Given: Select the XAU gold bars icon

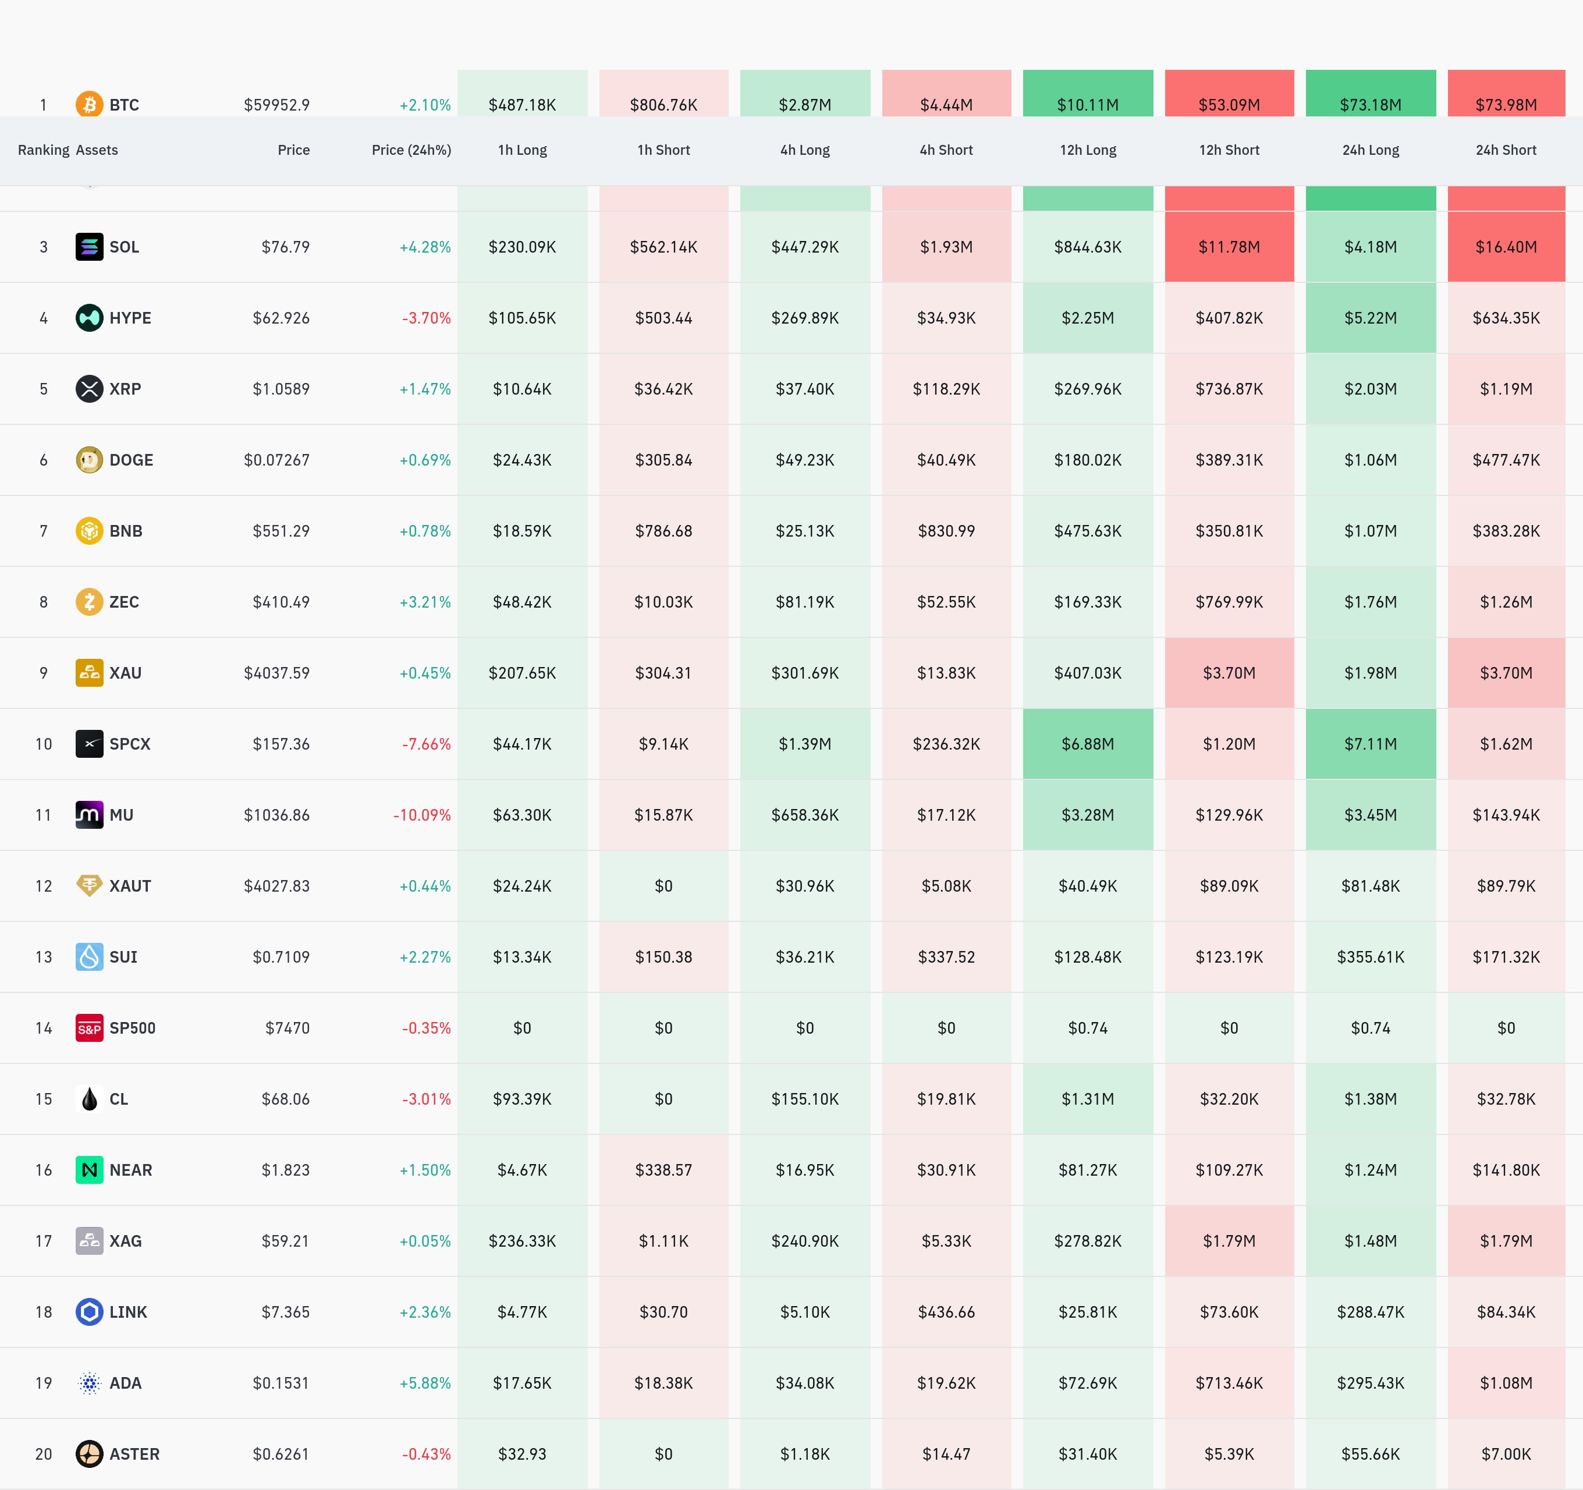Looking at the screenshot, I should coord(89,672).
